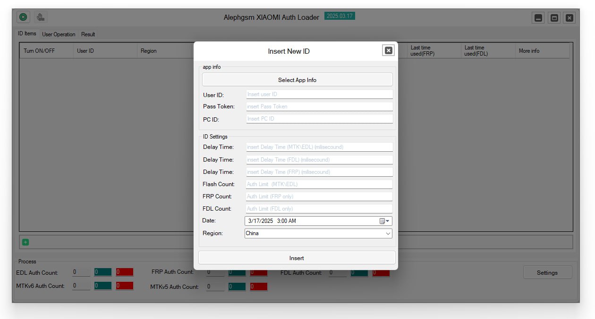This screenshot has width=595, height=319.
Task: Click the EDL Auth Count gray value box
Action: point(81,272)
